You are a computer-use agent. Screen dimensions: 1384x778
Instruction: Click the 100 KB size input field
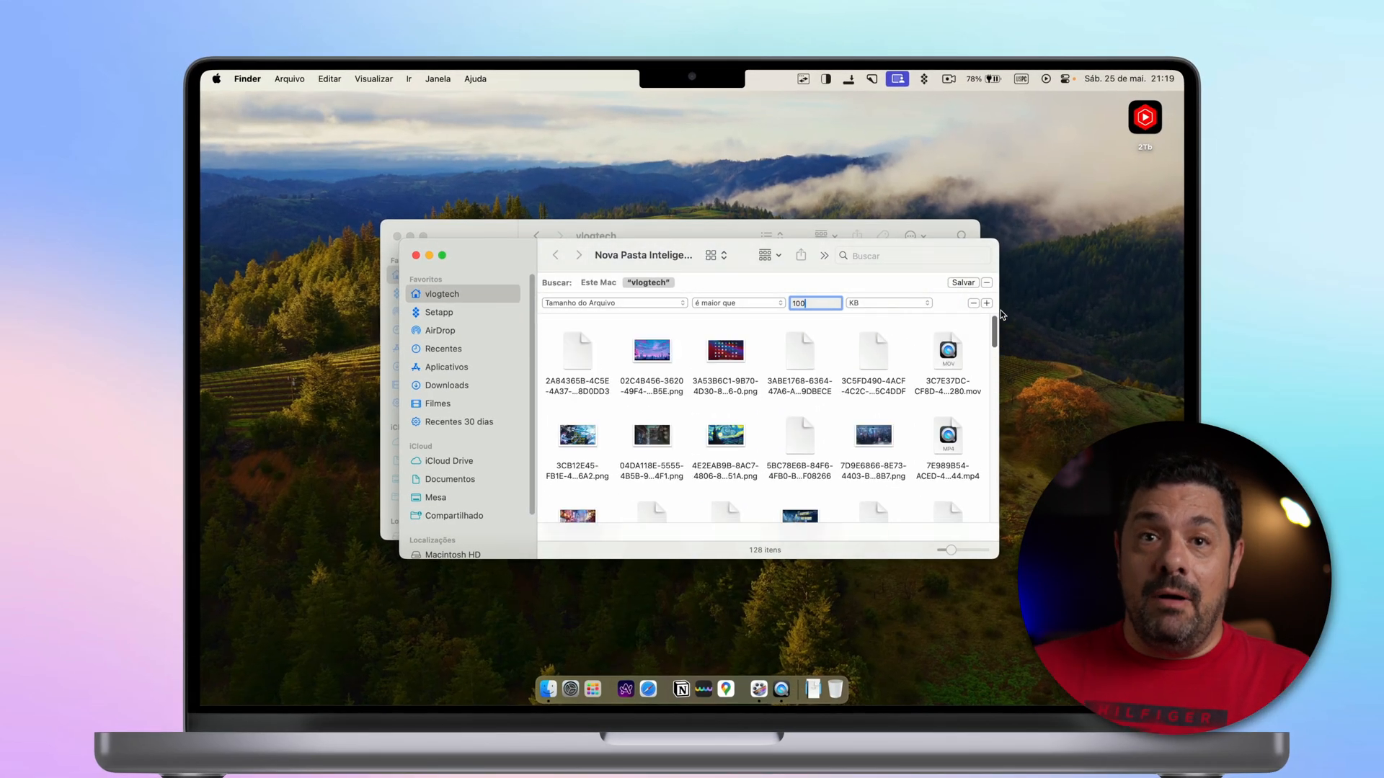(x=815, y=302)
